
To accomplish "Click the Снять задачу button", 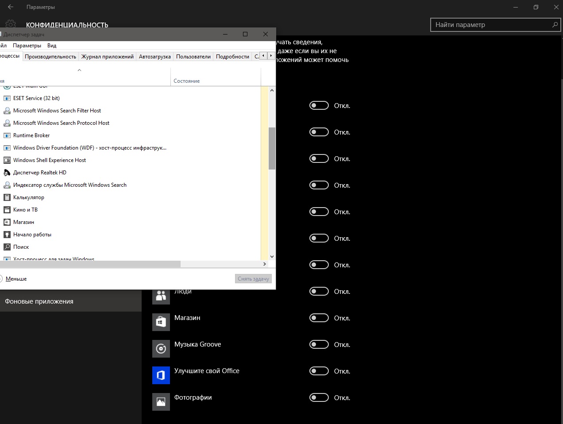I will [253, 279].
